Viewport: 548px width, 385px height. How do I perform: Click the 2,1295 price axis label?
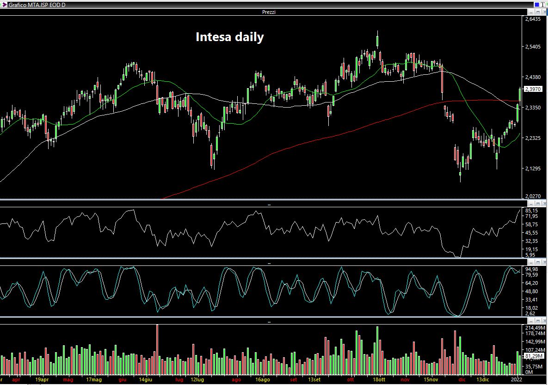533,169
